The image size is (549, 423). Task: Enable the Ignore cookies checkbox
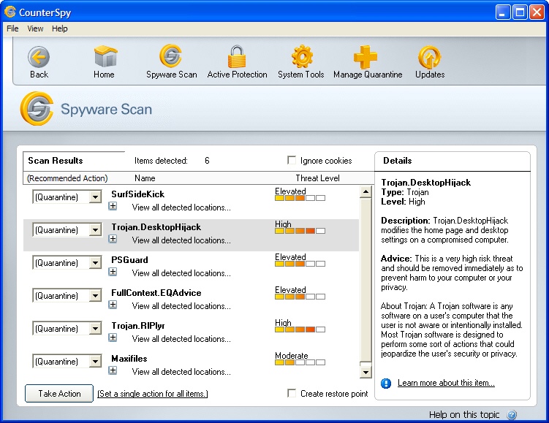pos(292,161)
